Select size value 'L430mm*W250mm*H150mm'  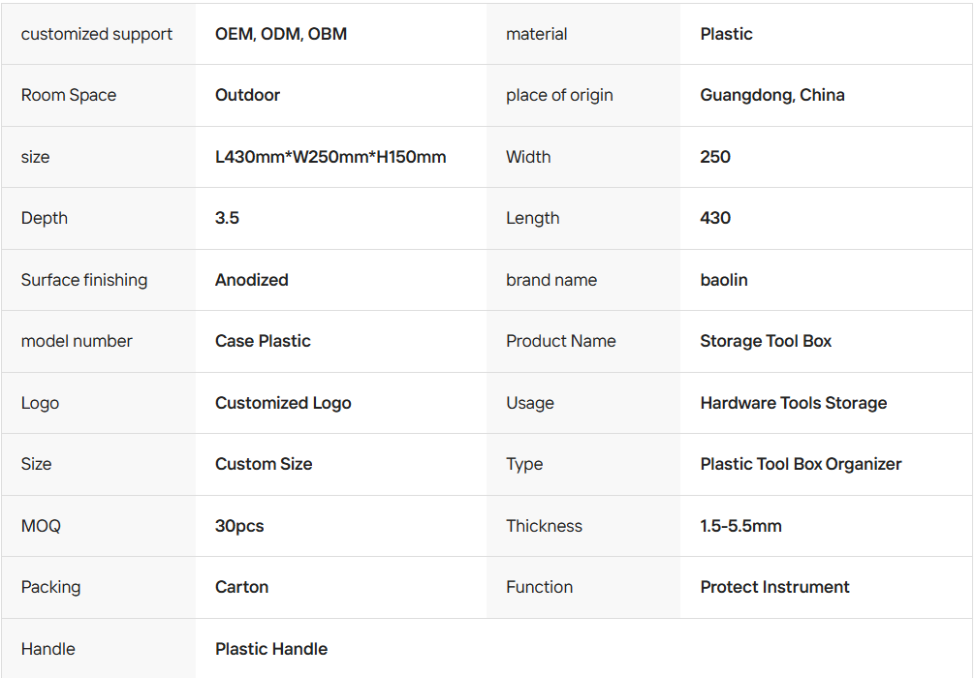coord(330,157)
